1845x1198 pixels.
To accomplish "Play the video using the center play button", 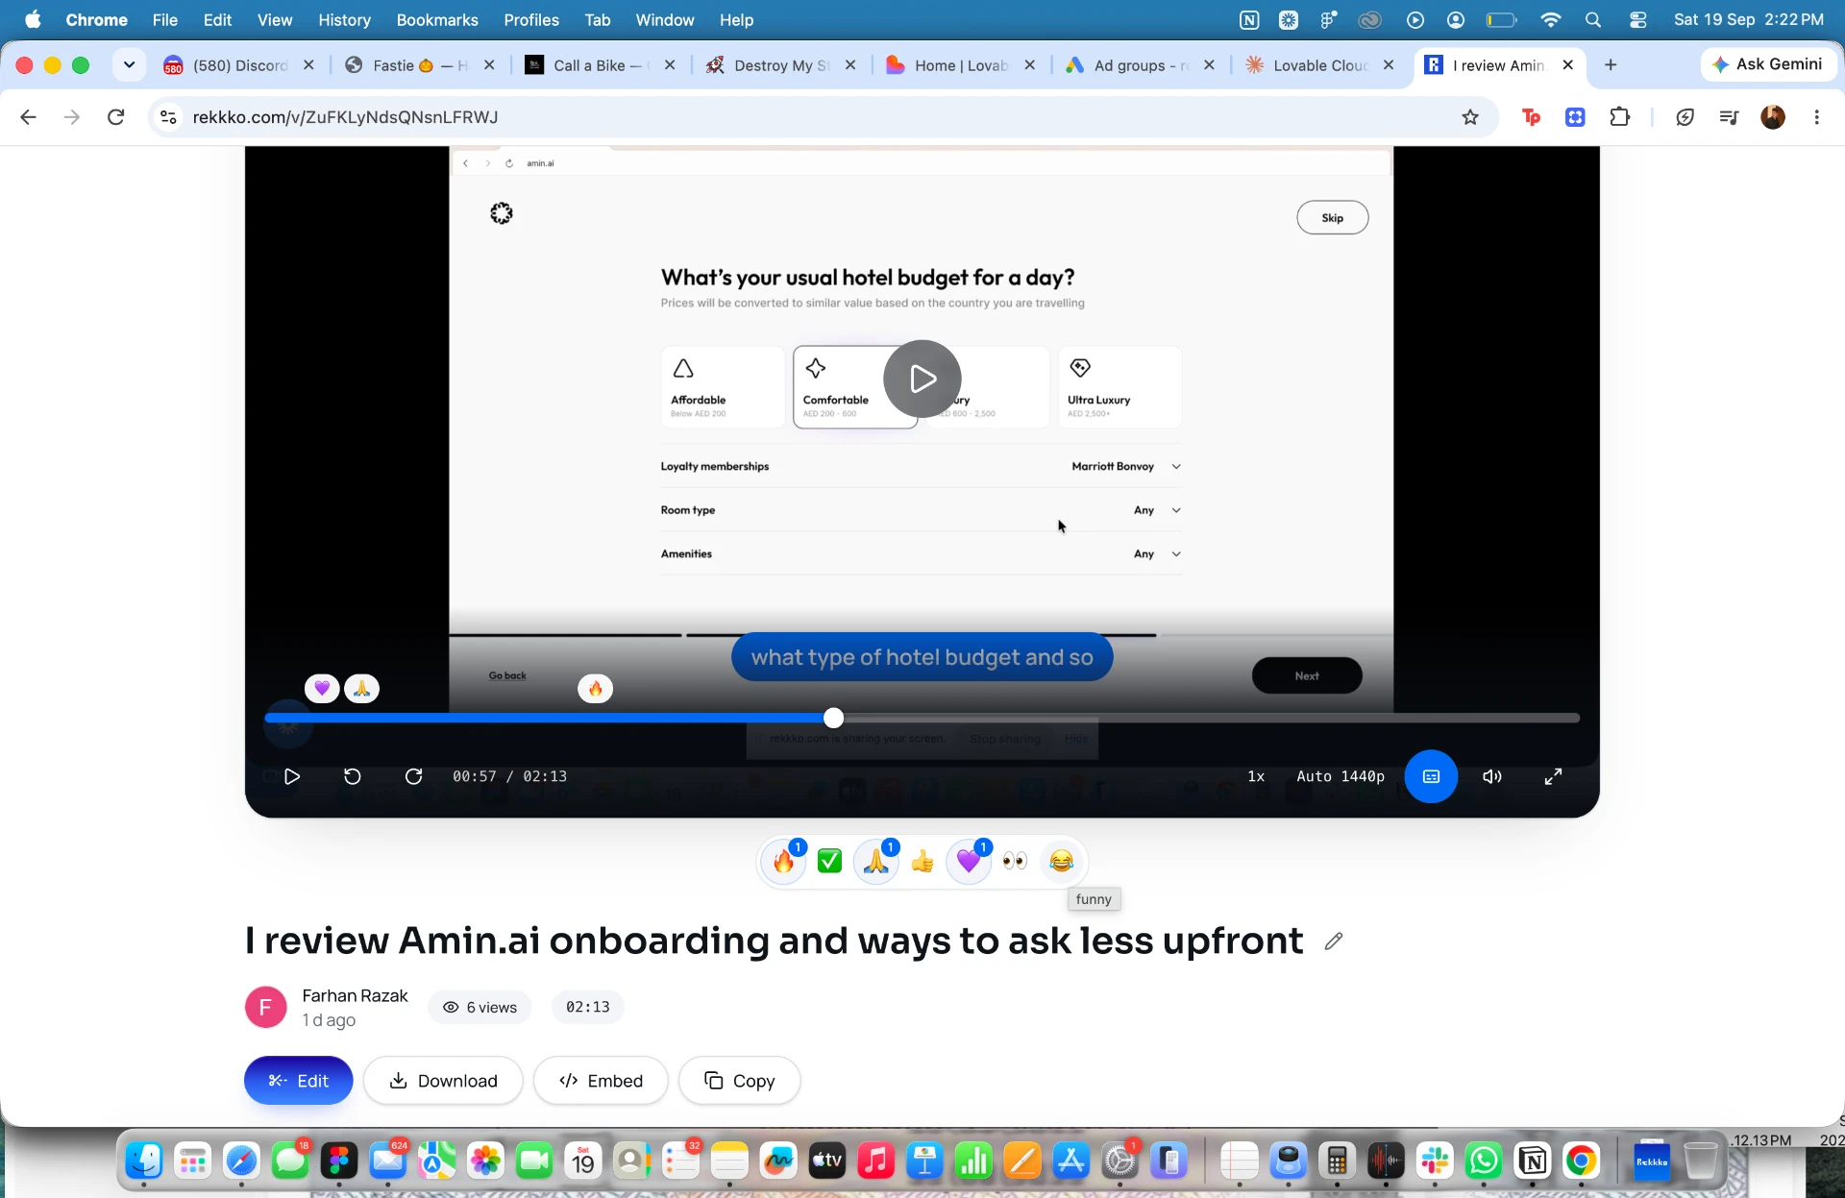I will (922, 379).
